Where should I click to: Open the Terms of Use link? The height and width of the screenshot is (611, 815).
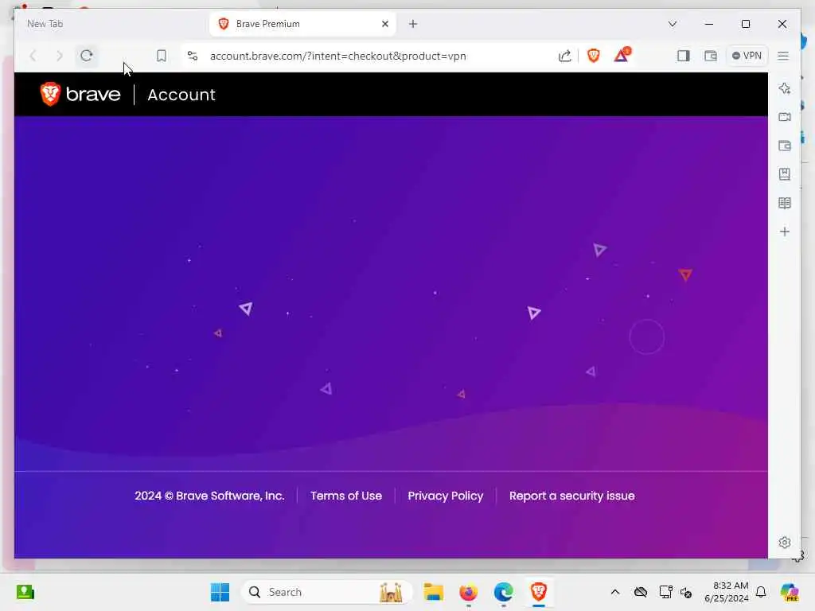point(346,496)
